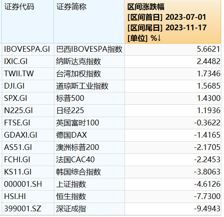Select the 上证指数 name cell
The height and width of the screenshot is (217, 224).
coord(89,184)
